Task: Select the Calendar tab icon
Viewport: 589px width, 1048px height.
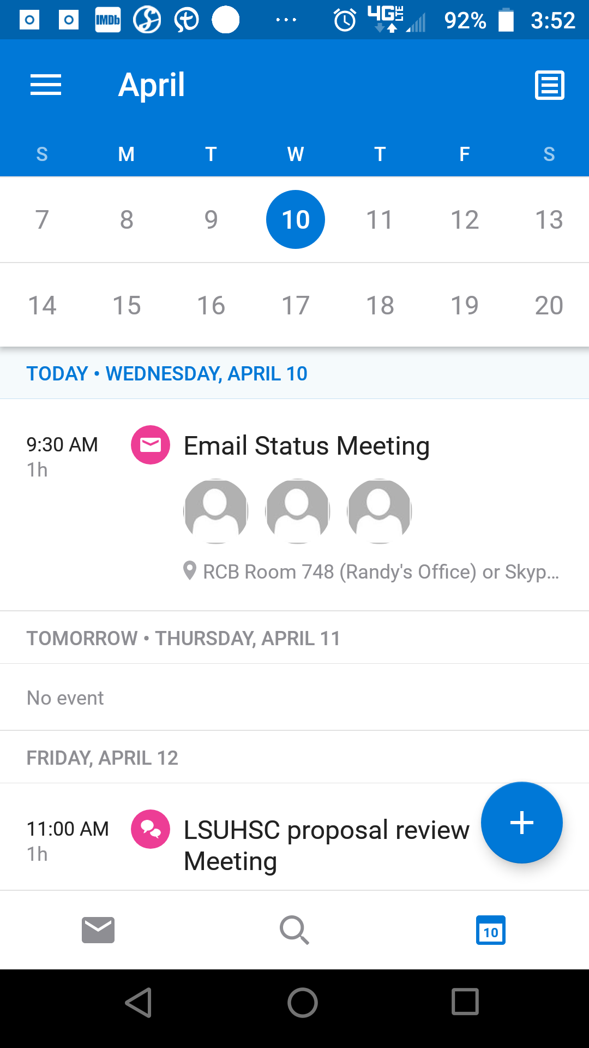Action: [x=491, y=930]
